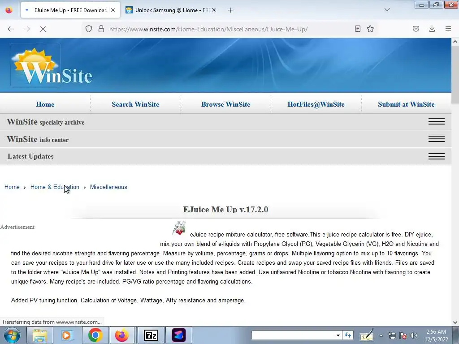Go back using the browser back arrow

(x=11, y=29)
